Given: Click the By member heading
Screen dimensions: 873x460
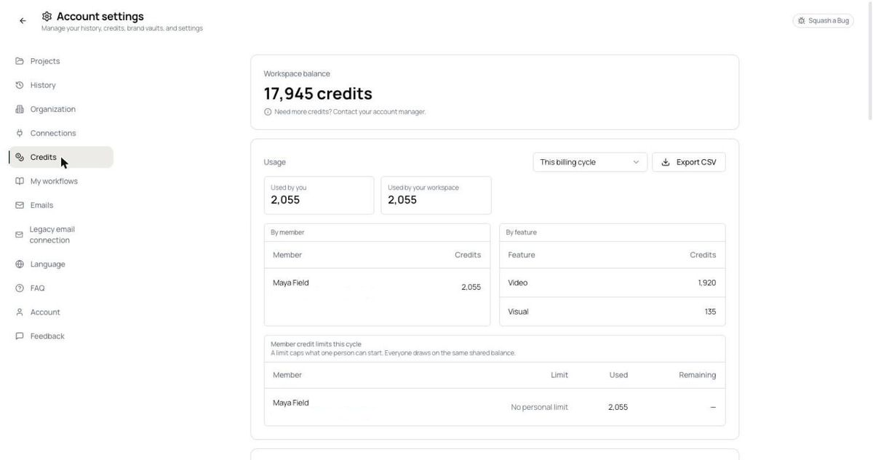Looking at the screenshot, I should coord(287,233).
